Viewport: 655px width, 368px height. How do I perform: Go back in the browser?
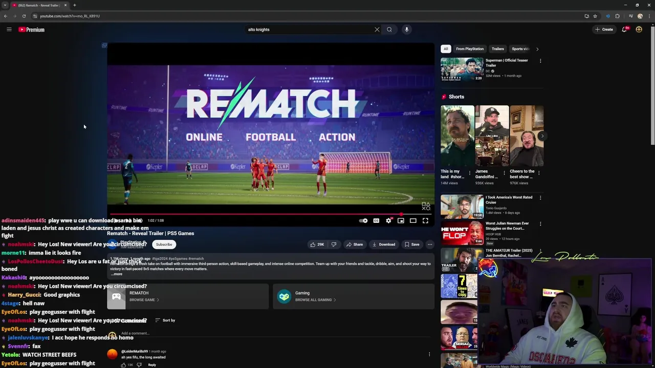[6, 16]
